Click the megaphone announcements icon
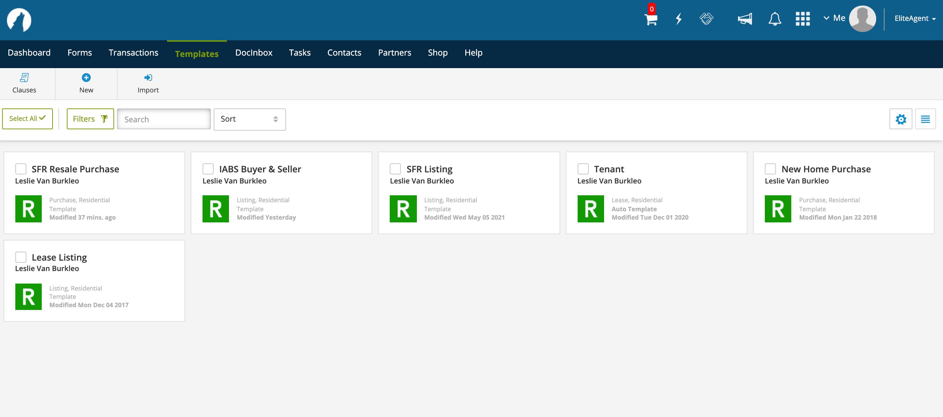The width and height of the screenshot is (943, 417). [745, 19]
